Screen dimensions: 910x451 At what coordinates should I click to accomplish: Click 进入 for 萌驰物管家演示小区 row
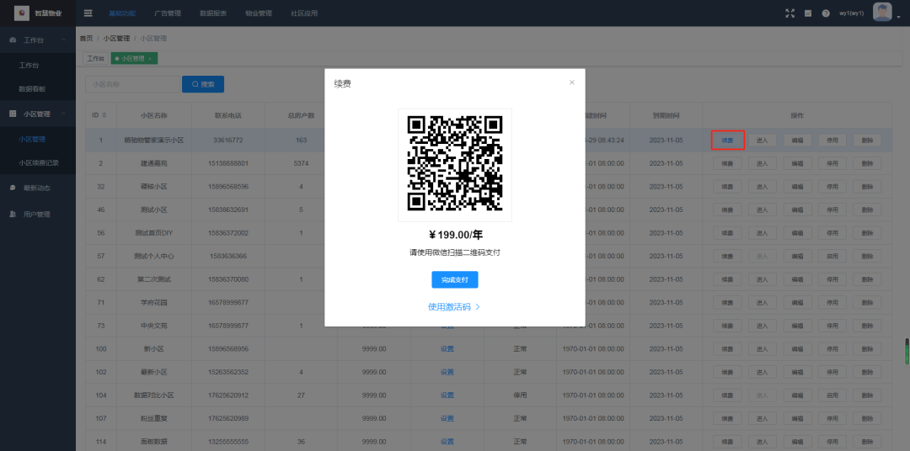762,141
